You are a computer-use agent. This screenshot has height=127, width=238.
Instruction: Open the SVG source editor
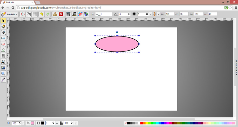(x=23, y=14)
